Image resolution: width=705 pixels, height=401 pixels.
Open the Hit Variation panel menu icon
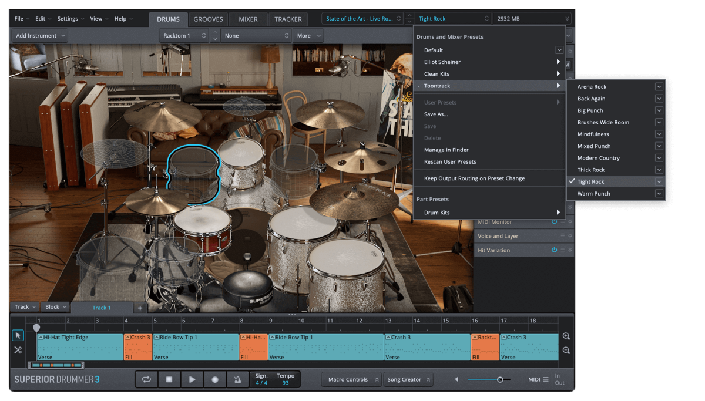point(562,250)
